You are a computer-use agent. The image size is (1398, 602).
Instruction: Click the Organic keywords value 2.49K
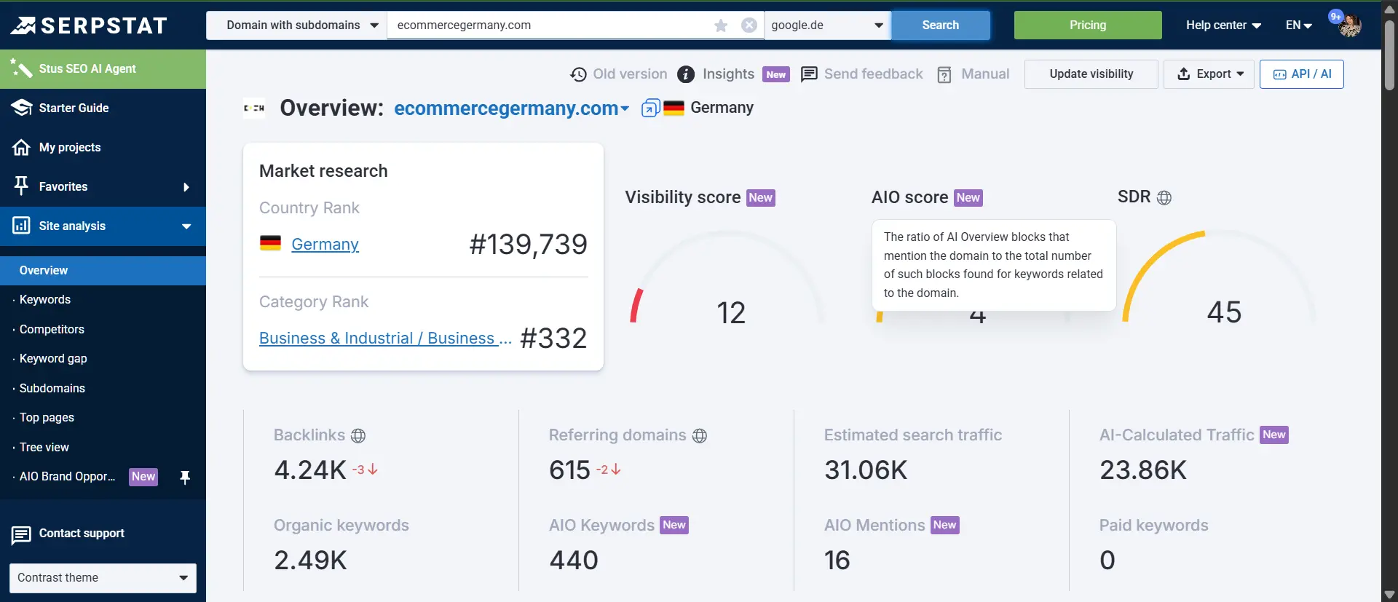(311, 561)
